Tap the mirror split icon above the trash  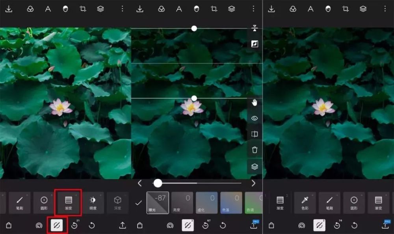point(255,134)
